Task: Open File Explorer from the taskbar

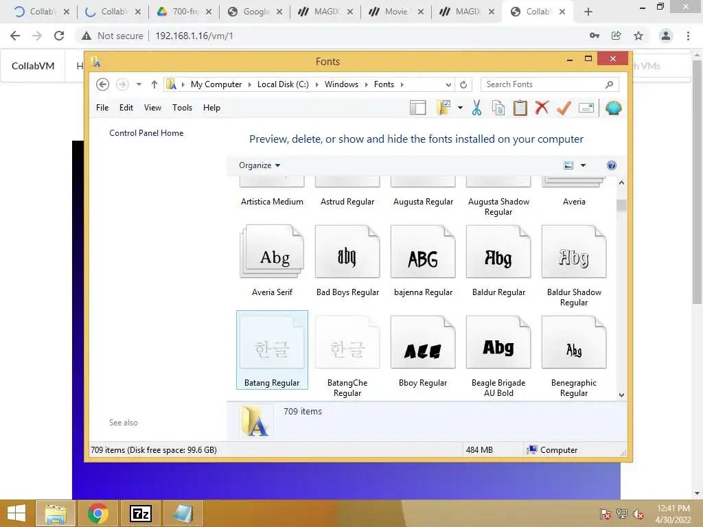Action: pos(55,513)
